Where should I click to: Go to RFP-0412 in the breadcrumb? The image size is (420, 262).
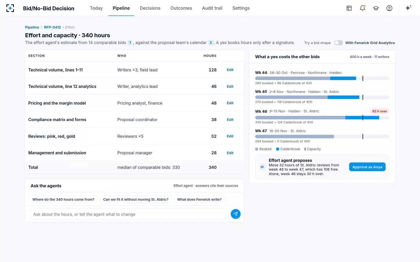point(52,27)
